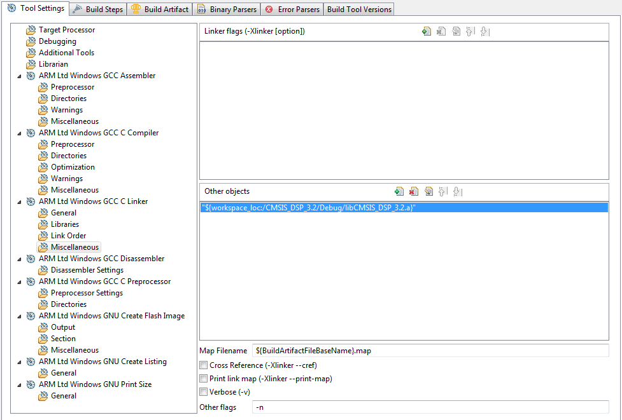Select General under GCC C Linker

click(64, 213)
